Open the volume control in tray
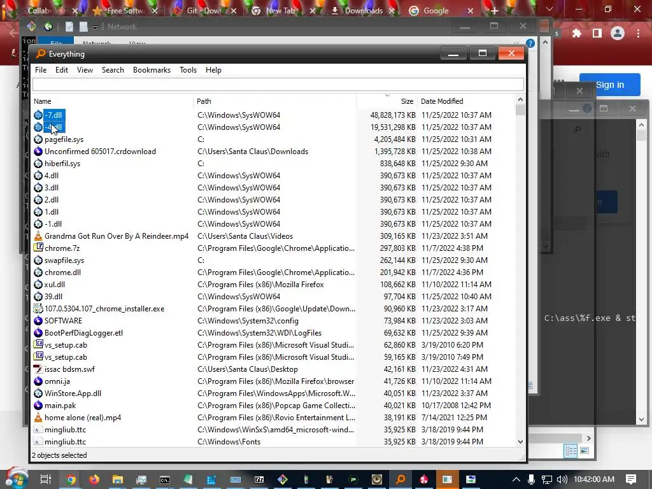 point(562,479)
